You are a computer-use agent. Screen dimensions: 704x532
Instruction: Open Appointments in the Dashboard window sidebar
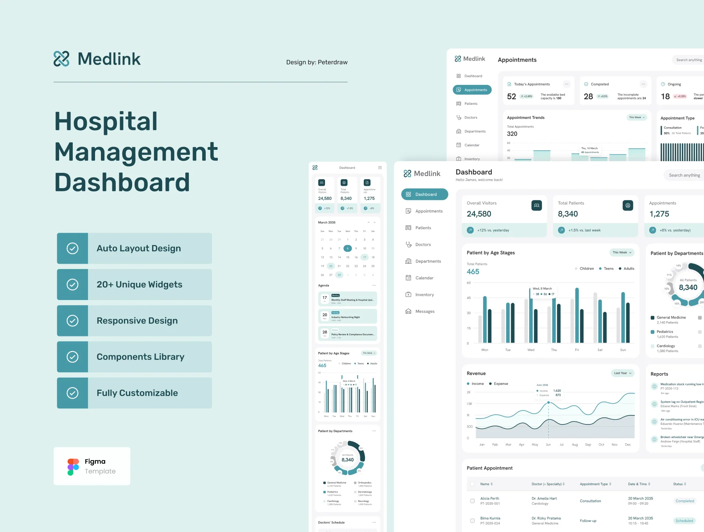[425, 211]
